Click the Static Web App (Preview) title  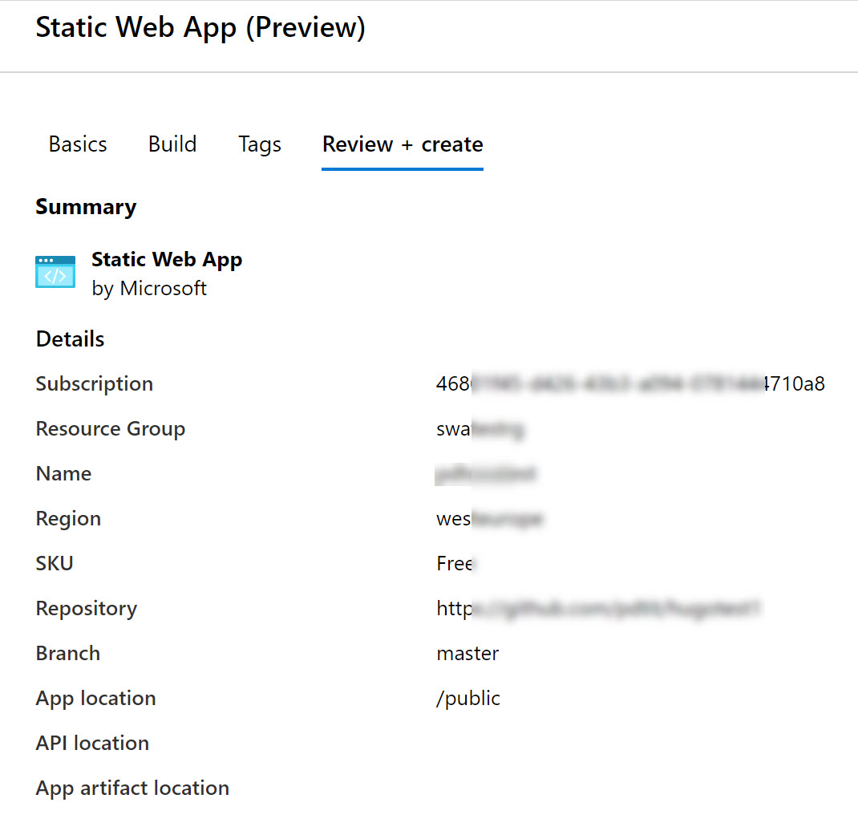tap(200, 26)
